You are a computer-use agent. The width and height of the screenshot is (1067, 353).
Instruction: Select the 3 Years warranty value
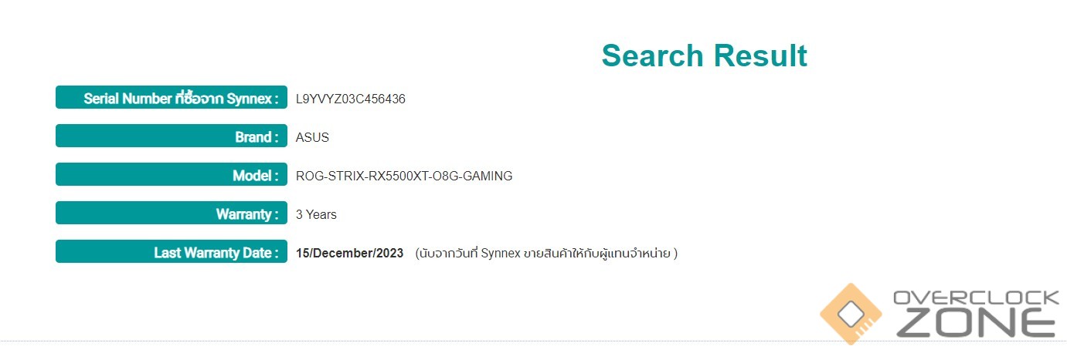coord(316,214)
